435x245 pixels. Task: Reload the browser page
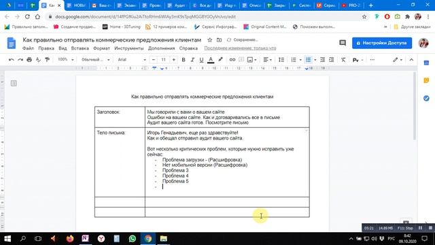pos(27,16)
